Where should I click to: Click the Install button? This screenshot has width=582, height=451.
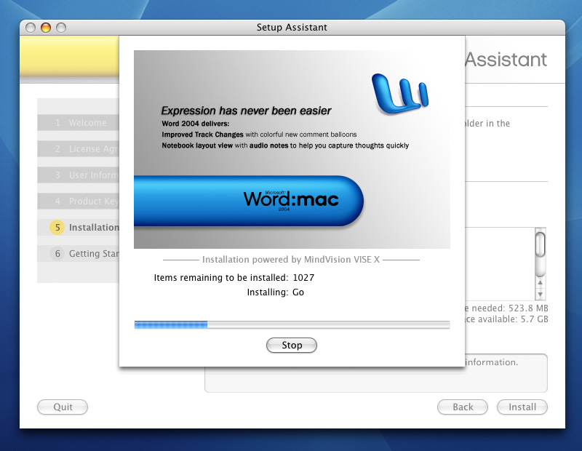(522, 407)
